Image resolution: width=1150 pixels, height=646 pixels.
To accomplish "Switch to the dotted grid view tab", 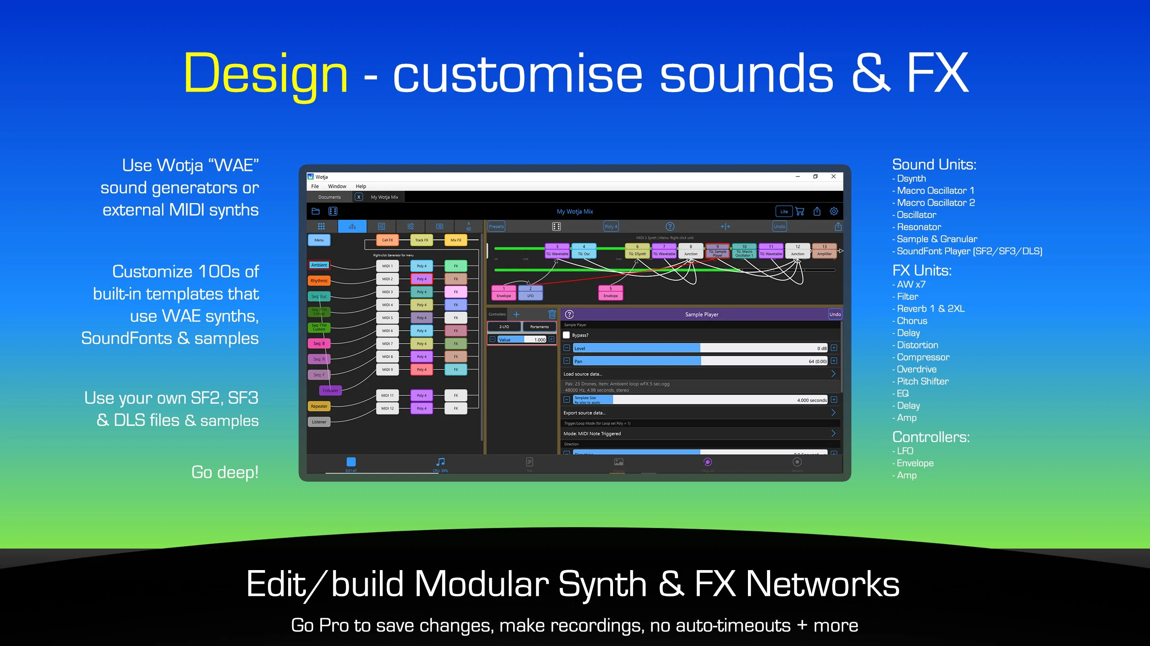I will tap(321, 226).
